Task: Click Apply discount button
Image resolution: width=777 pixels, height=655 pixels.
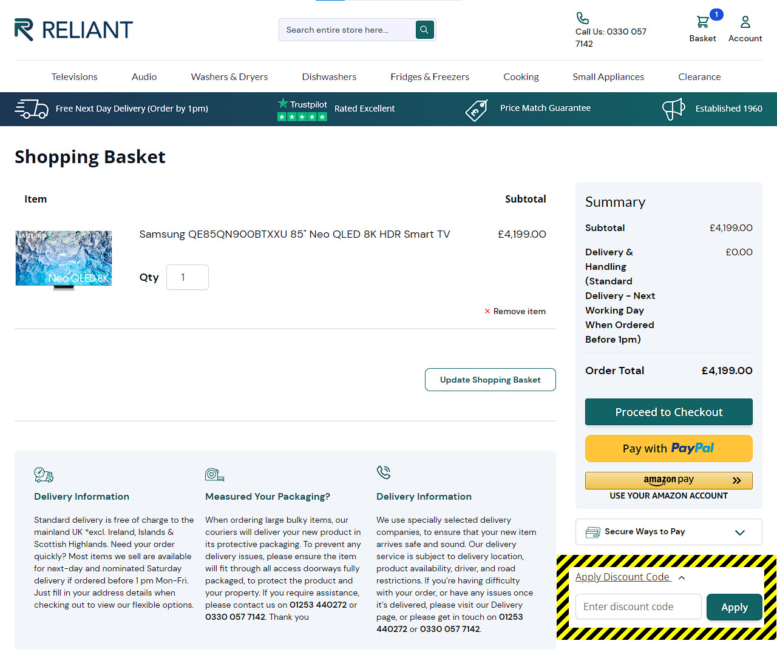Action: coord(735,607)
